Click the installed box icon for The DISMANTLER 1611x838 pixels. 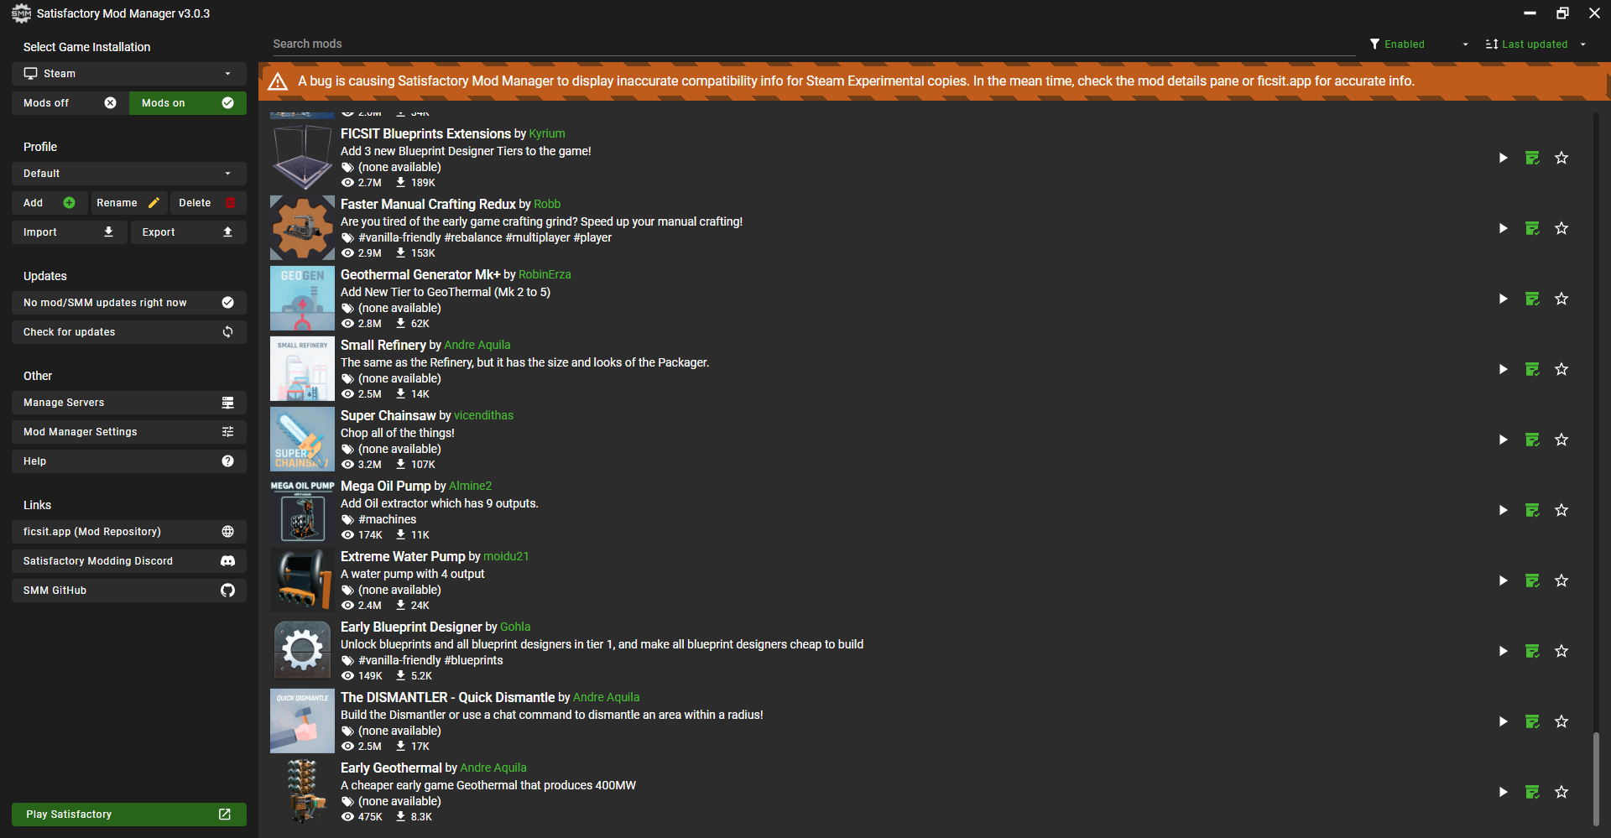(1532, 721)
